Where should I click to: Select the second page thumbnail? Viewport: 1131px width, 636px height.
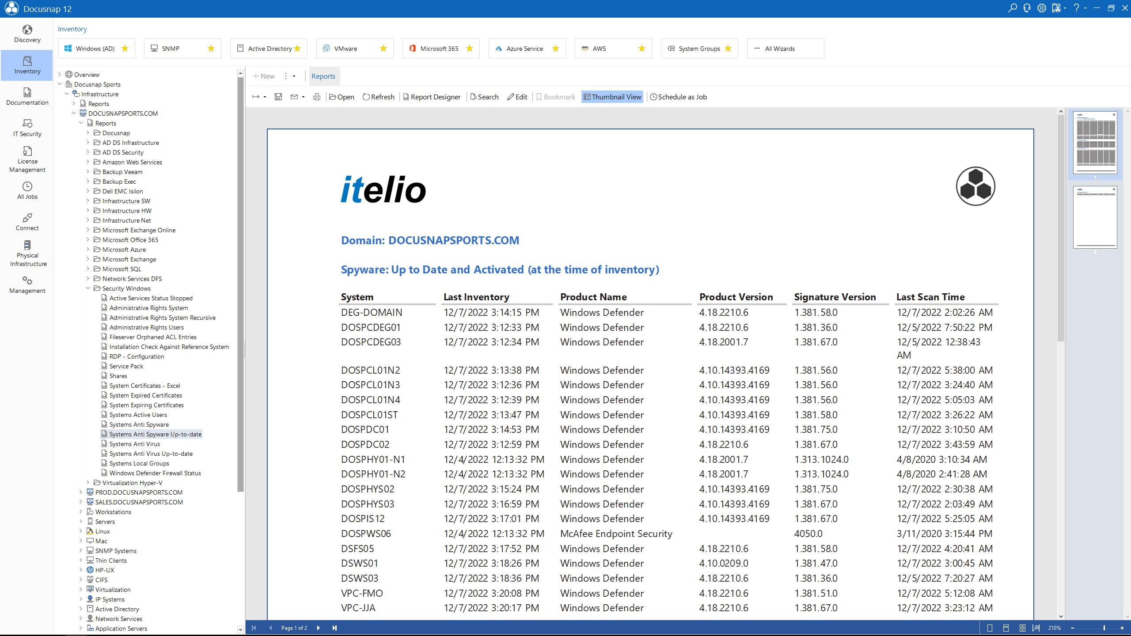point(1095,217)
